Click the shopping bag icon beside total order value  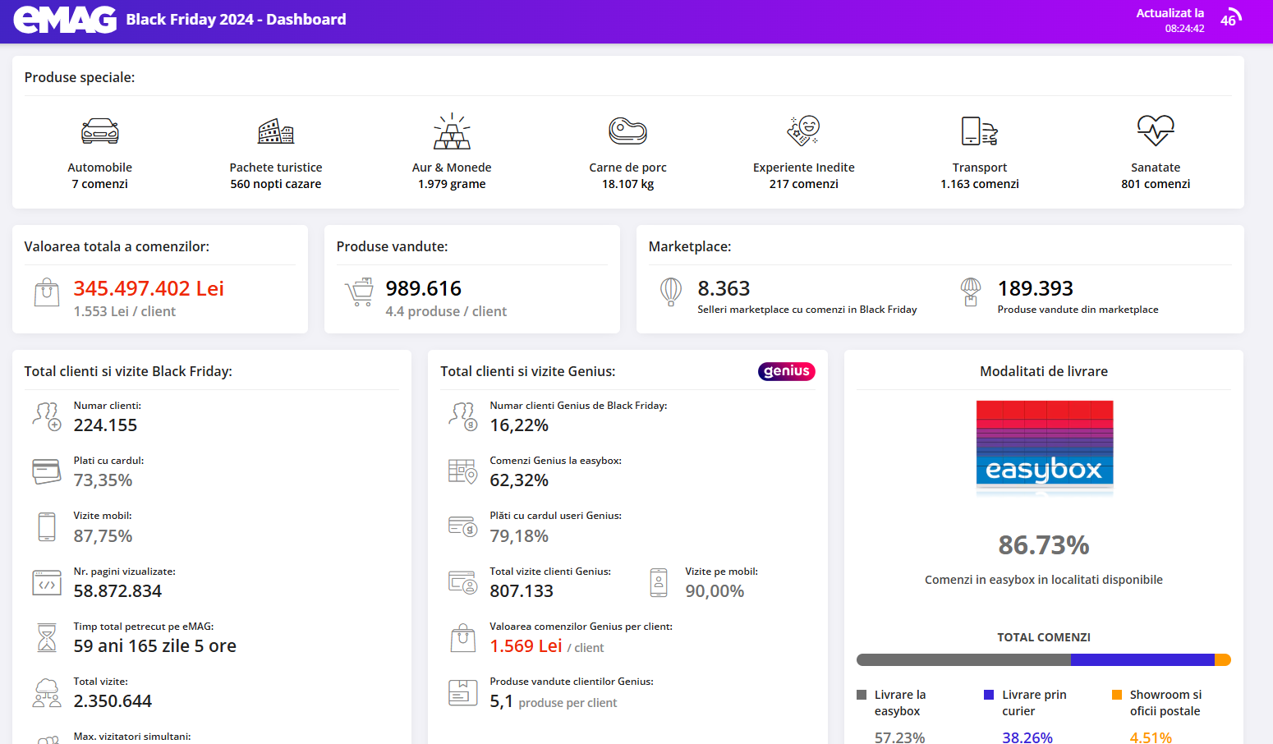(x=47, y=292)
